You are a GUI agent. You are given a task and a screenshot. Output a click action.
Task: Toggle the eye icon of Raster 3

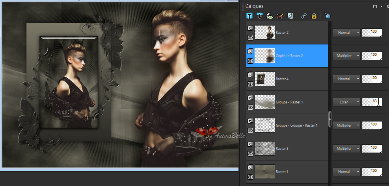[250, 153]
